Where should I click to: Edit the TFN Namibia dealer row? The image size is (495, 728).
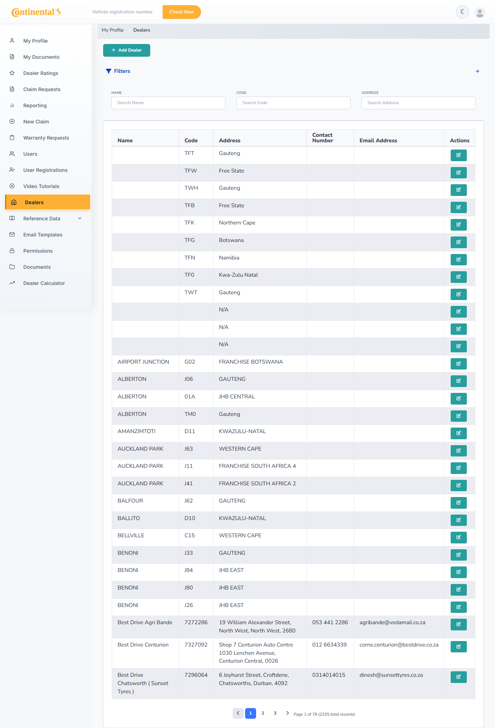coord(459,260)
